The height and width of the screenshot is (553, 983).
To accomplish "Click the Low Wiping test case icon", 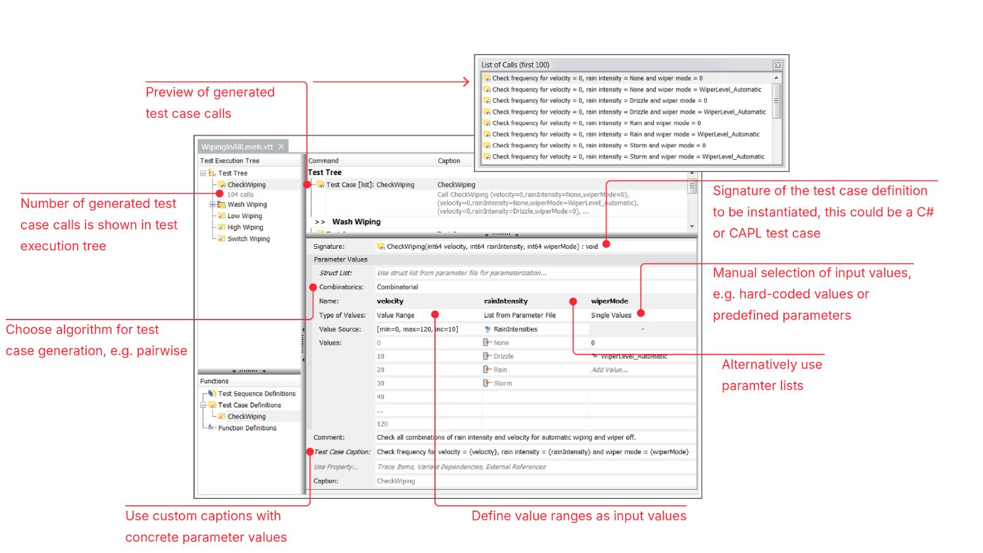I will pyautogui.click(x=222, y=216).
